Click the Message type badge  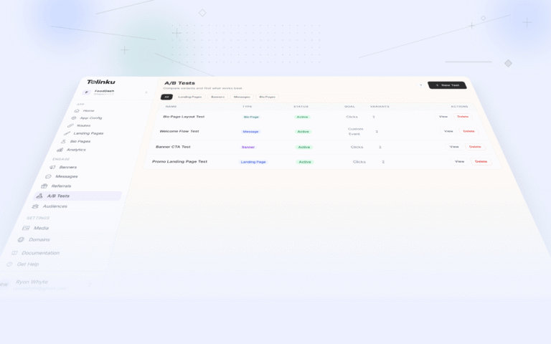point(250,132)
